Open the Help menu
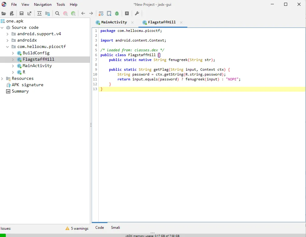This screenshot has width=306, height=237. click(73, 5)
